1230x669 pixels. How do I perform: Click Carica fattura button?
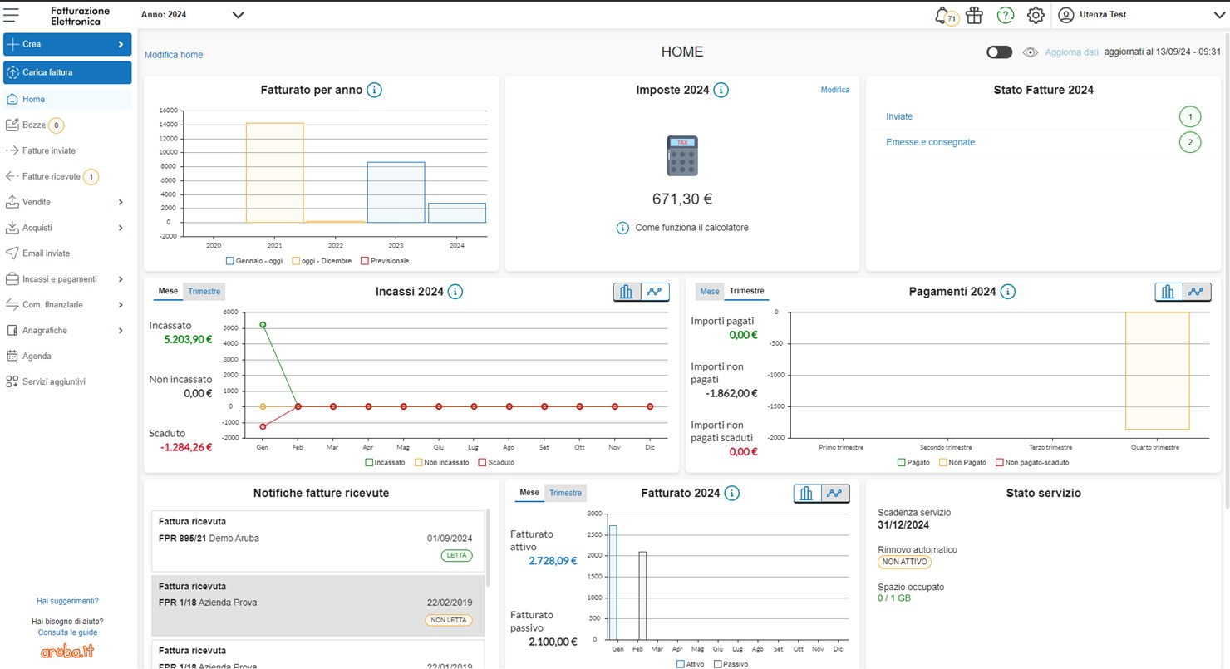(67, 72)
